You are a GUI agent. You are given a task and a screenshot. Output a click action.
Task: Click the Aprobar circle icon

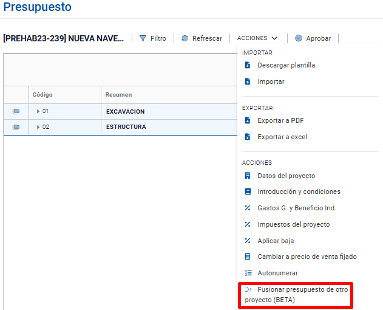[x=299, y=38]
